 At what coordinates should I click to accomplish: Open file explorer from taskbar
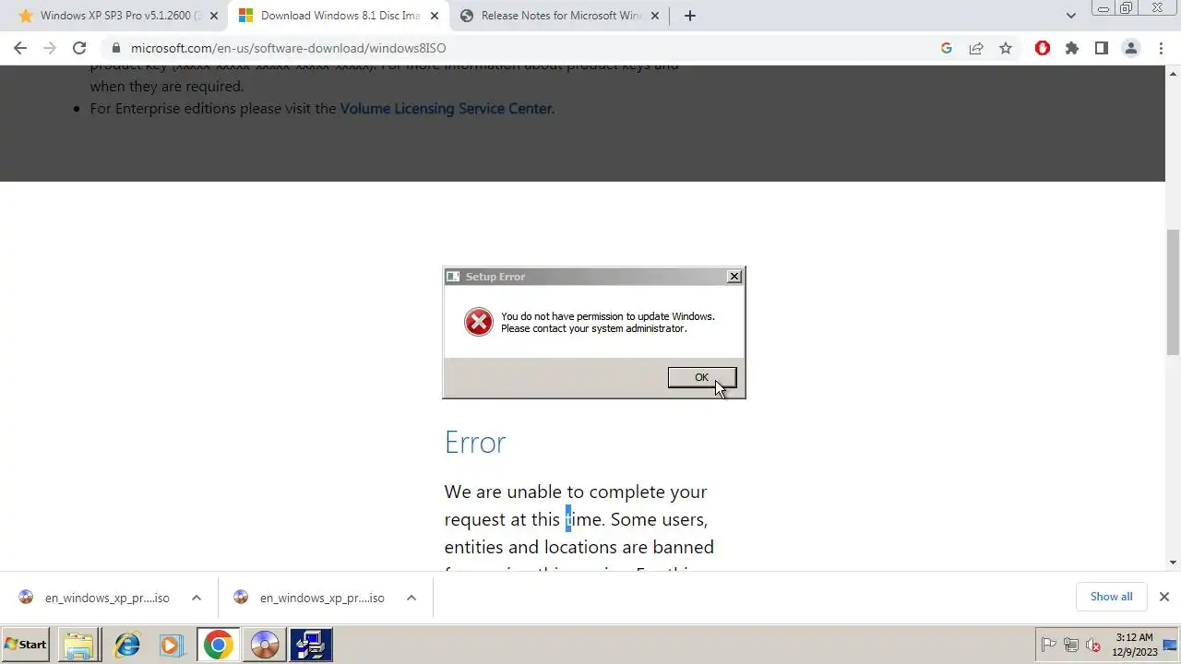[x=79, y=645]
